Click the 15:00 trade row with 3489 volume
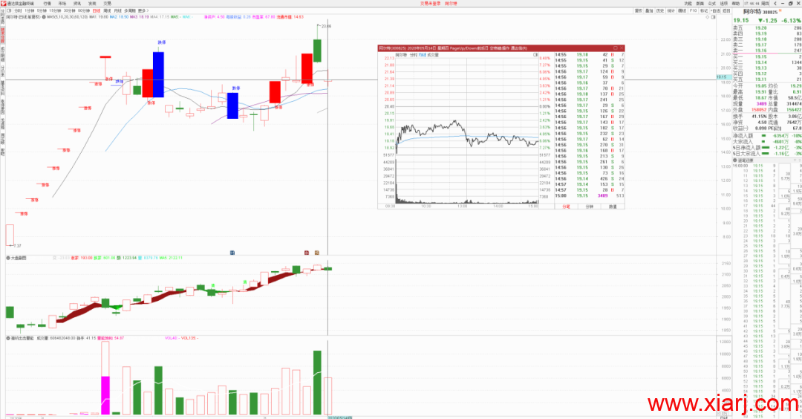The image size is (802, 419). (589, 195)
